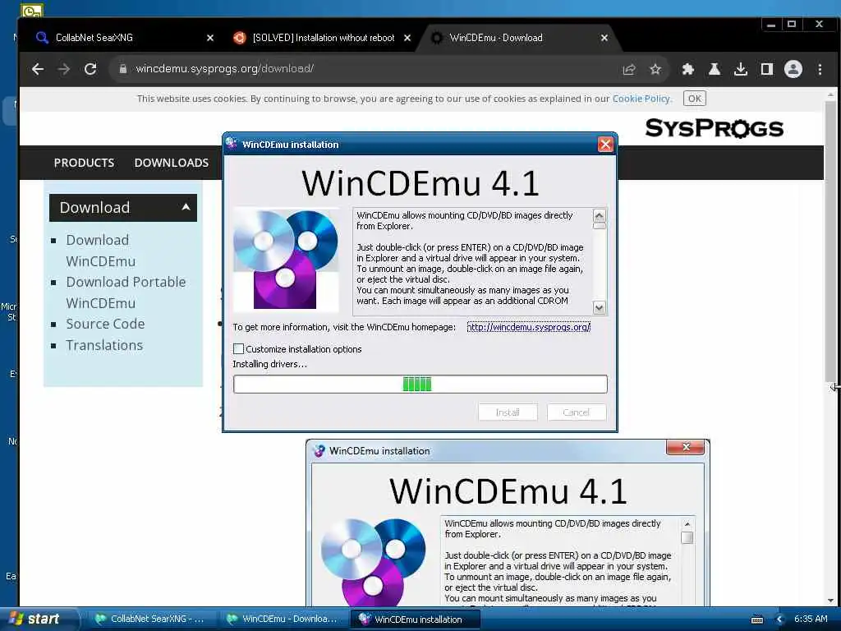Viewport: 841px width, 631px height.
Task: Click page scrollbar down arrow
Action: point(830,601)
